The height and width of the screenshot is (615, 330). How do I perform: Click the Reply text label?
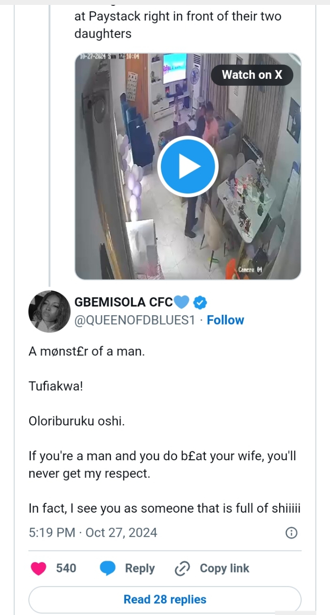point(140,568)
